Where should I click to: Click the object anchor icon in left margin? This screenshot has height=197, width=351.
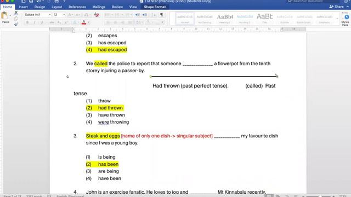click(67, 77)
